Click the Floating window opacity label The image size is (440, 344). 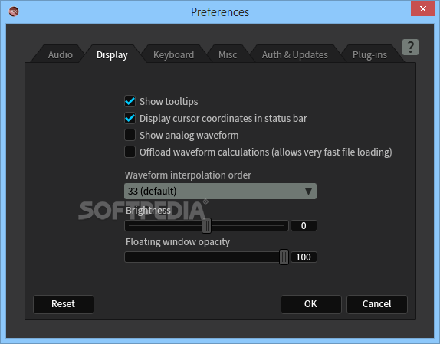pos(178,241)
